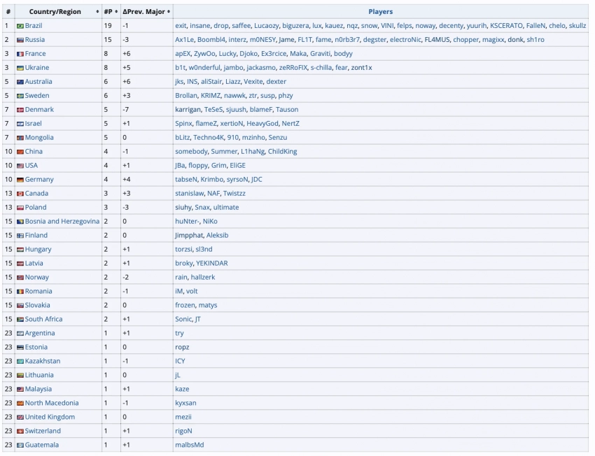Sort by ΔPrev. Major column arrow
Screen dimensions: 595x456
[169, 12]
